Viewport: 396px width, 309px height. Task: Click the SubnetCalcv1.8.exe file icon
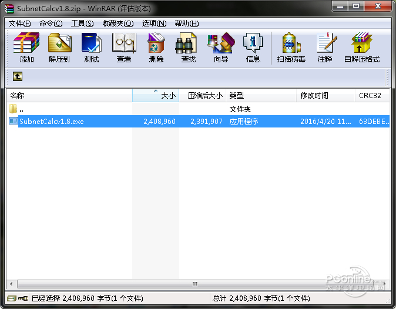(13, 121)
